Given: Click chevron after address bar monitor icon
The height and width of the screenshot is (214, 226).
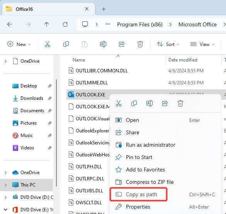Looking at the screenshot, I should 97,24.
